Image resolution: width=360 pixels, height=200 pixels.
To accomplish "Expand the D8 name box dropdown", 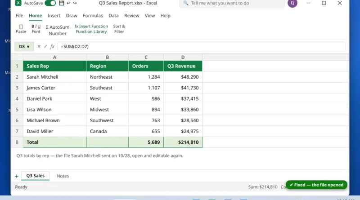I will pyautogui.click(x=28, y=47).
